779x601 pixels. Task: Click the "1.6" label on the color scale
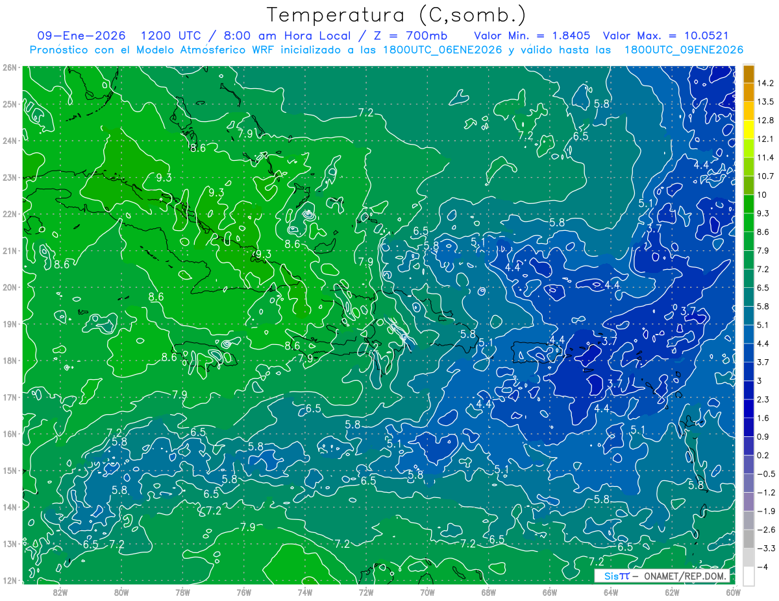(x=763, y=418)
